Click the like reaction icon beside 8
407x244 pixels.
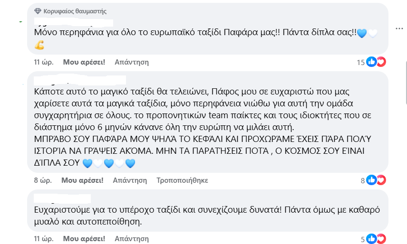pyautogui.click(x=371, y=180)
